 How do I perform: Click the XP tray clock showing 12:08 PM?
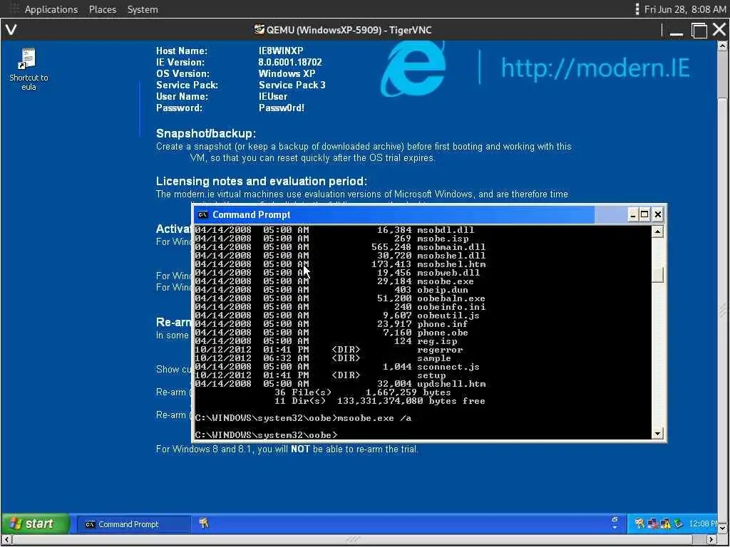click(703, 523)
